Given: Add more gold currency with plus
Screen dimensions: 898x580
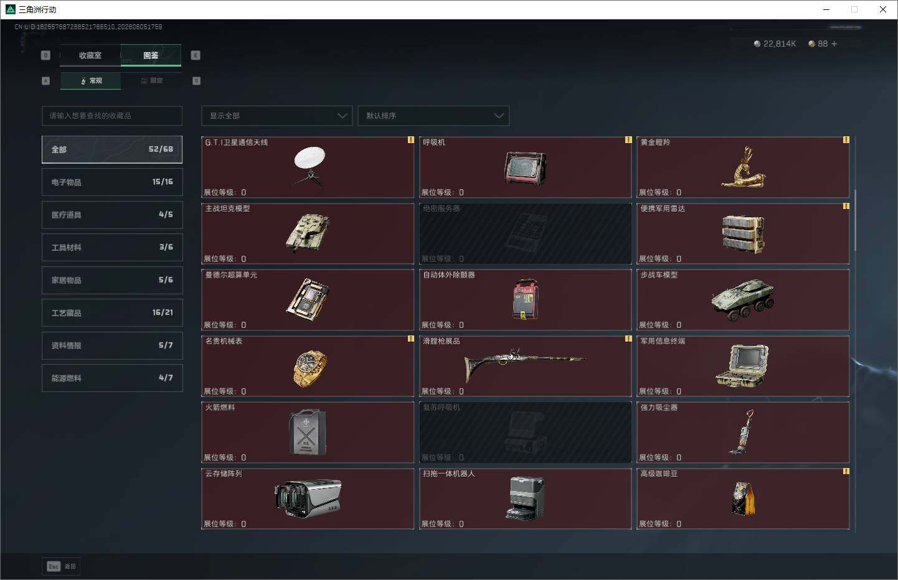Looking at the screenshot, I should coord(834,44).
